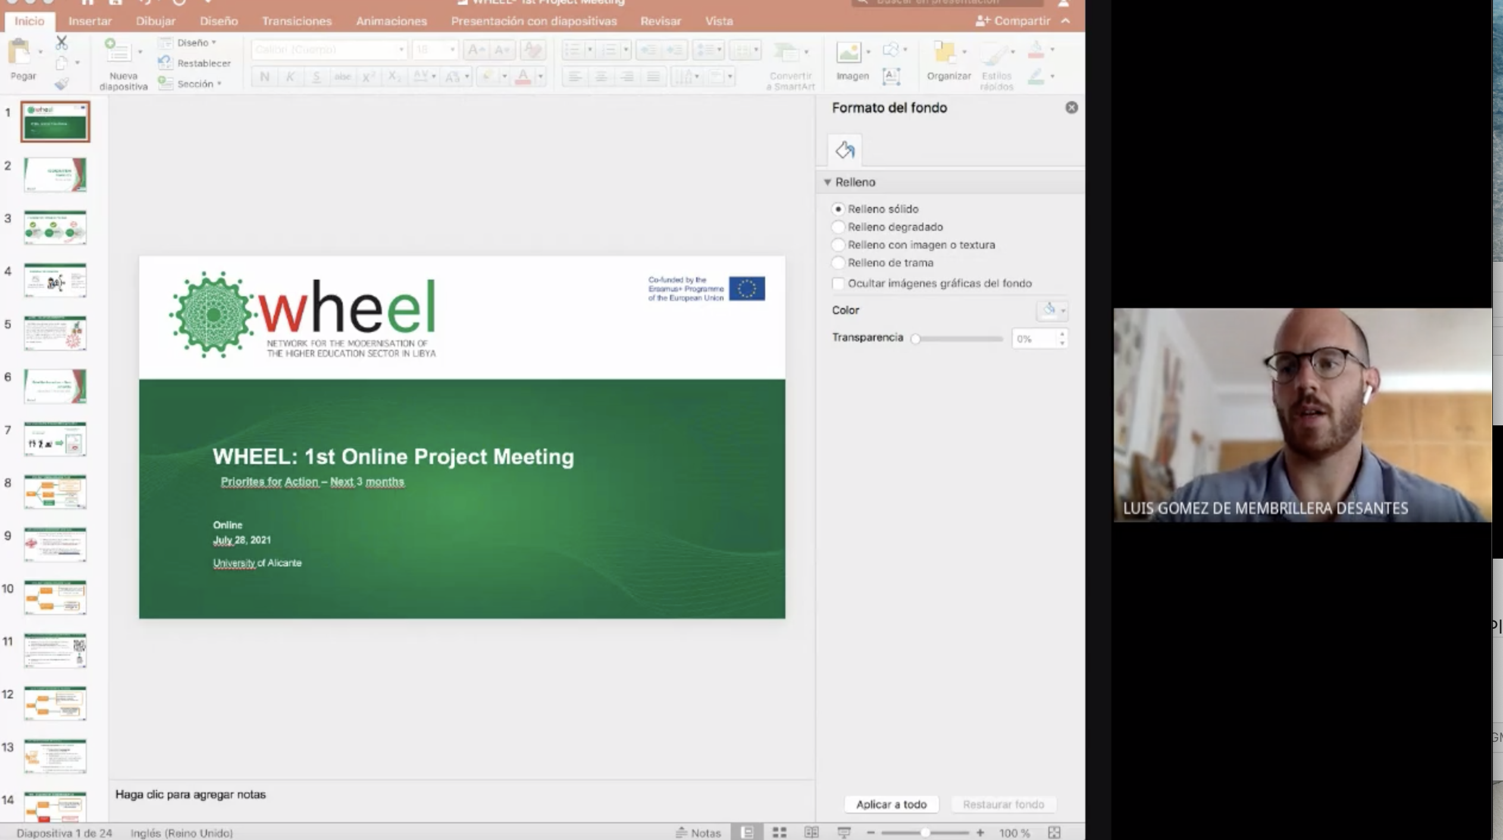Image resolution: width=1503 pixels, height=840 pixels.
Task: Click the Convertir a SmartArt icon
Action: tap(787, 53)
